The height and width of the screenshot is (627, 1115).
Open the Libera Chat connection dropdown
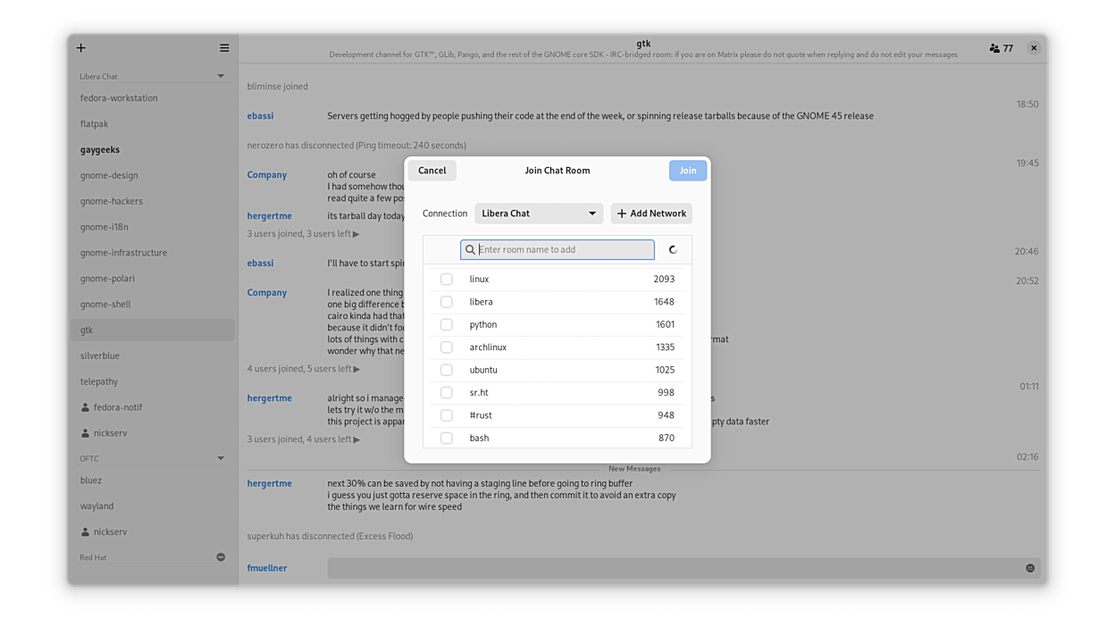(x=539, y=213)
